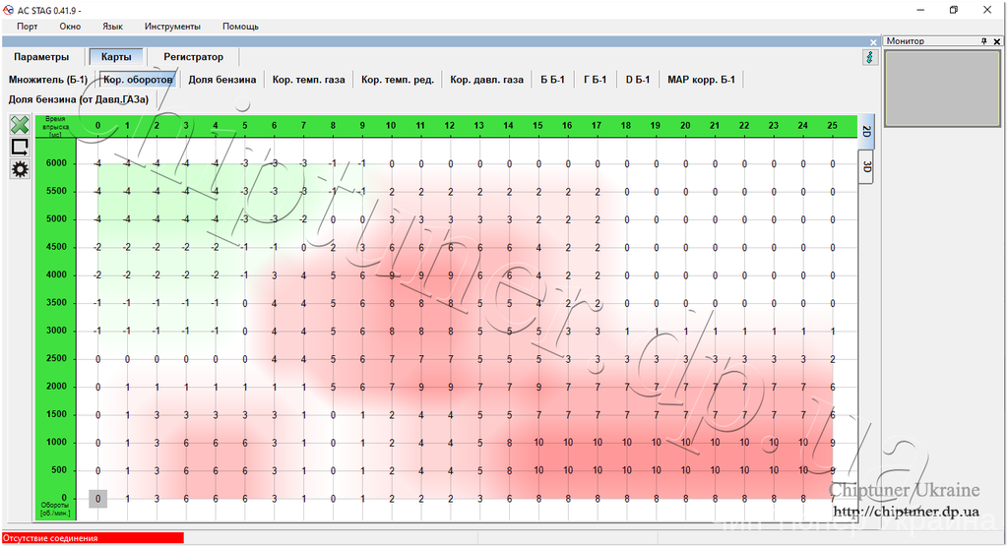1008x547 pixels.
Task: Click the Обороты axis label
Action: click(x=55, y=509)
